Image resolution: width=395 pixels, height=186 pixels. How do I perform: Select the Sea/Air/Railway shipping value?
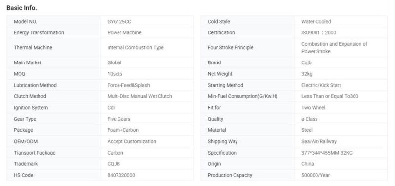[318, 141]
